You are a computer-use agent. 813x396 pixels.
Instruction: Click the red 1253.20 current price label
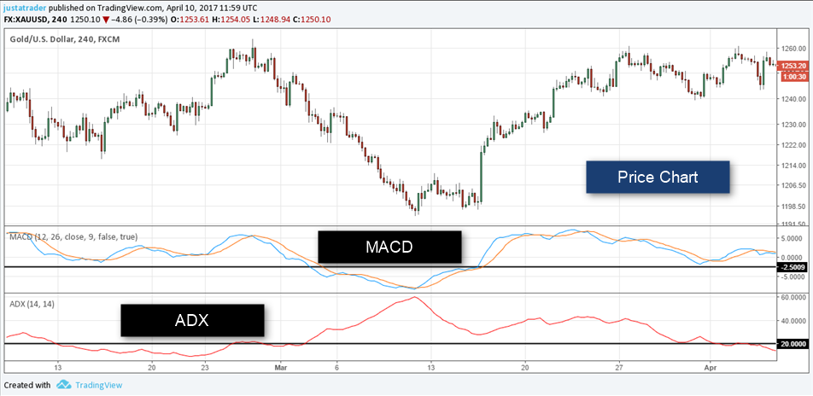tap(793, 66)
